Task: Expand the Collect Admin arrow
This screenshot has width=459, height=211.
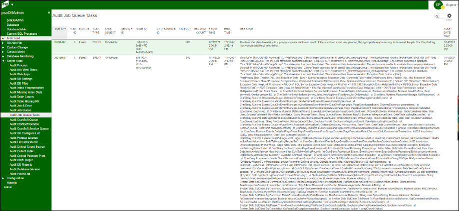Action: point(3,52)
